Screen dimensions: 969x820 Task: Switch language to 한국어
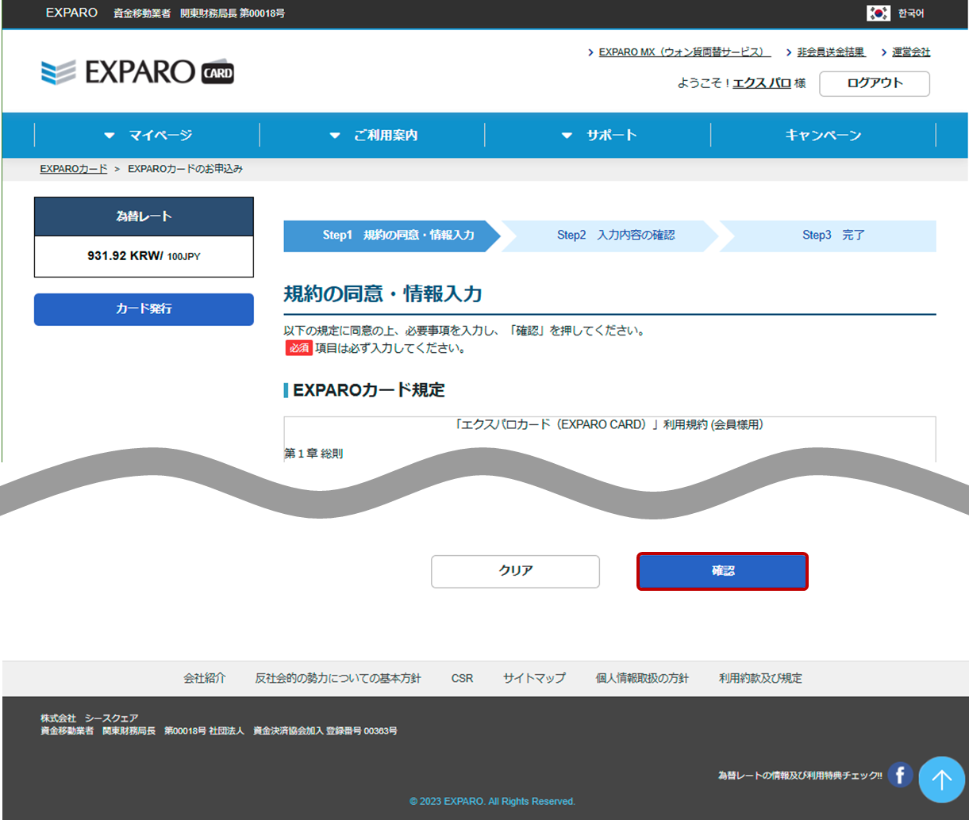pyautogui.click(x=911, y=13)
